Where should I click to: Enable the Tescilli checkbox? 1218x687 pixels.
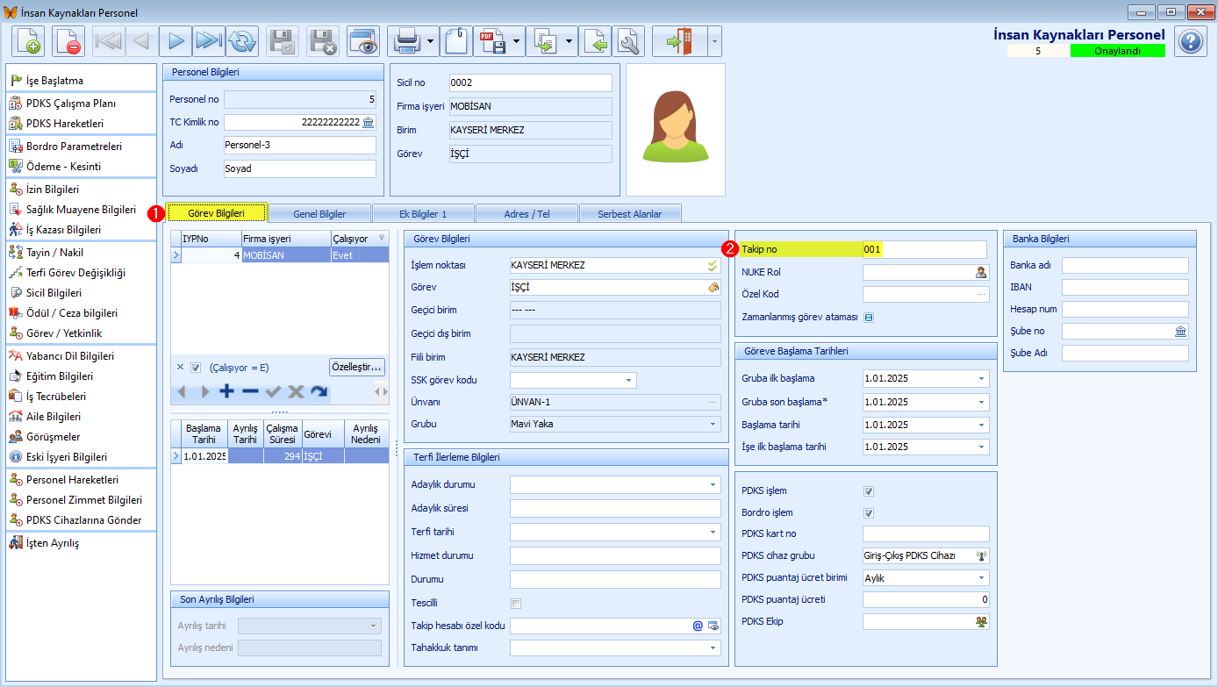pos(516,604)
